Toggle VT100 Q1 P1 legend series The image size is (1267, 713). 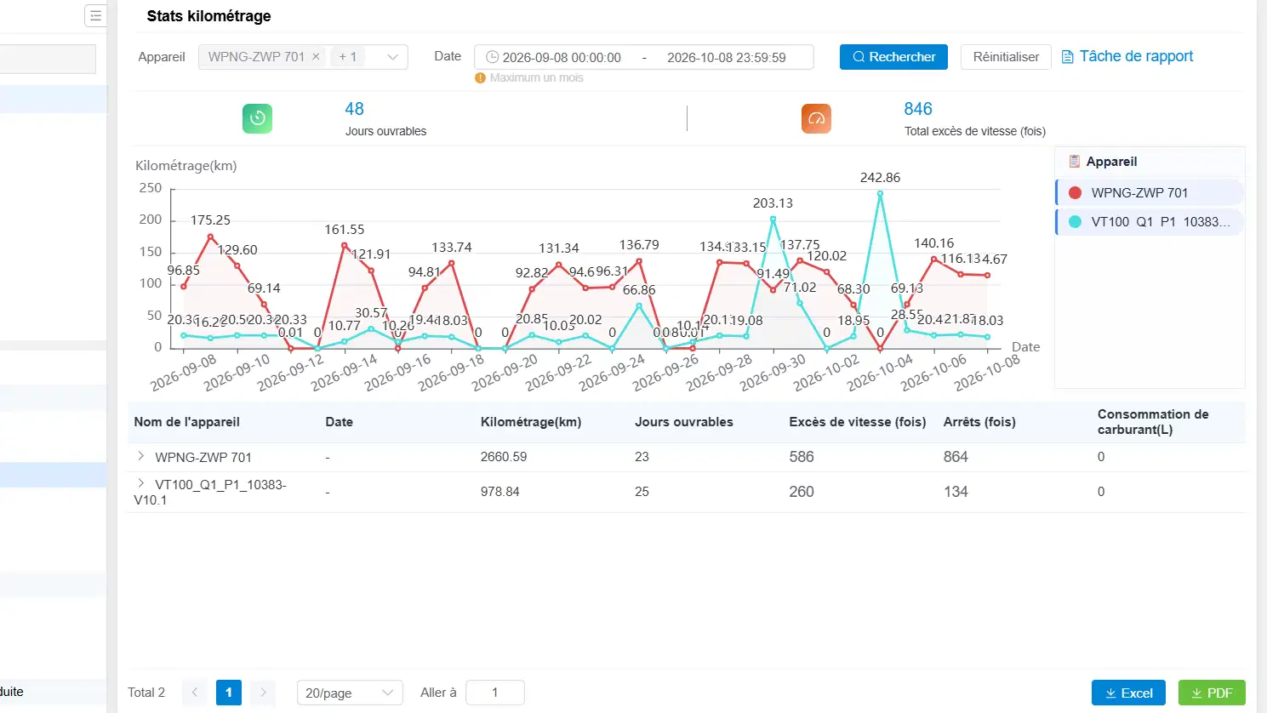pyautogui.click(x=1150, y=222)
